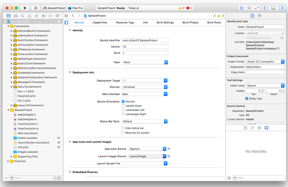
Task: Open the Find navigator search icon
Action: 22,16
